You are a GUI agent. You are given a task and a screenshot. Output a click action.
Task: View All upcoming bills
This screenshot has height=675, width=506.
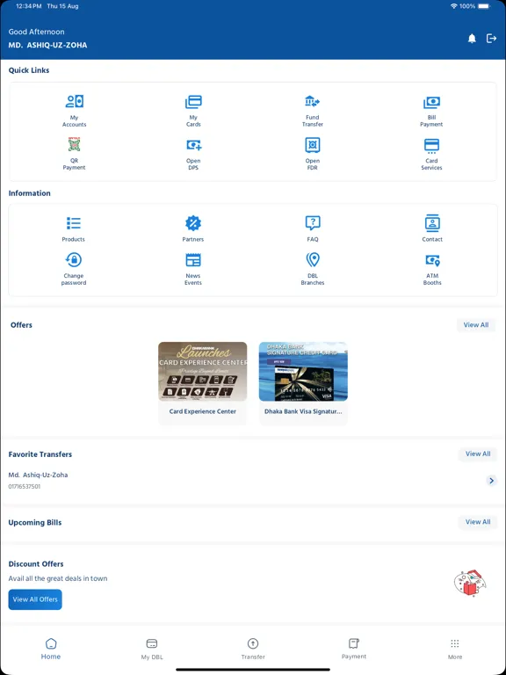pos(478,522)
